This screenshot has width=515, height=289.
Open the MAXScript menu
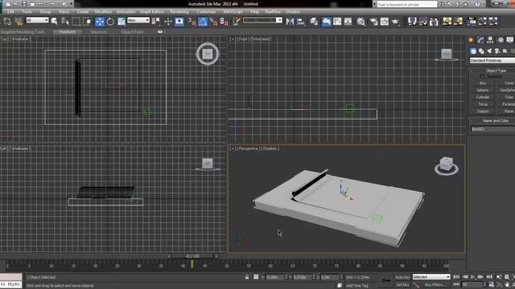tap(233, 12)
